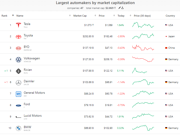The width and height of the screenshot is (180, 135).
Task: Open the Daimler company link
Action: coord(29,81)
